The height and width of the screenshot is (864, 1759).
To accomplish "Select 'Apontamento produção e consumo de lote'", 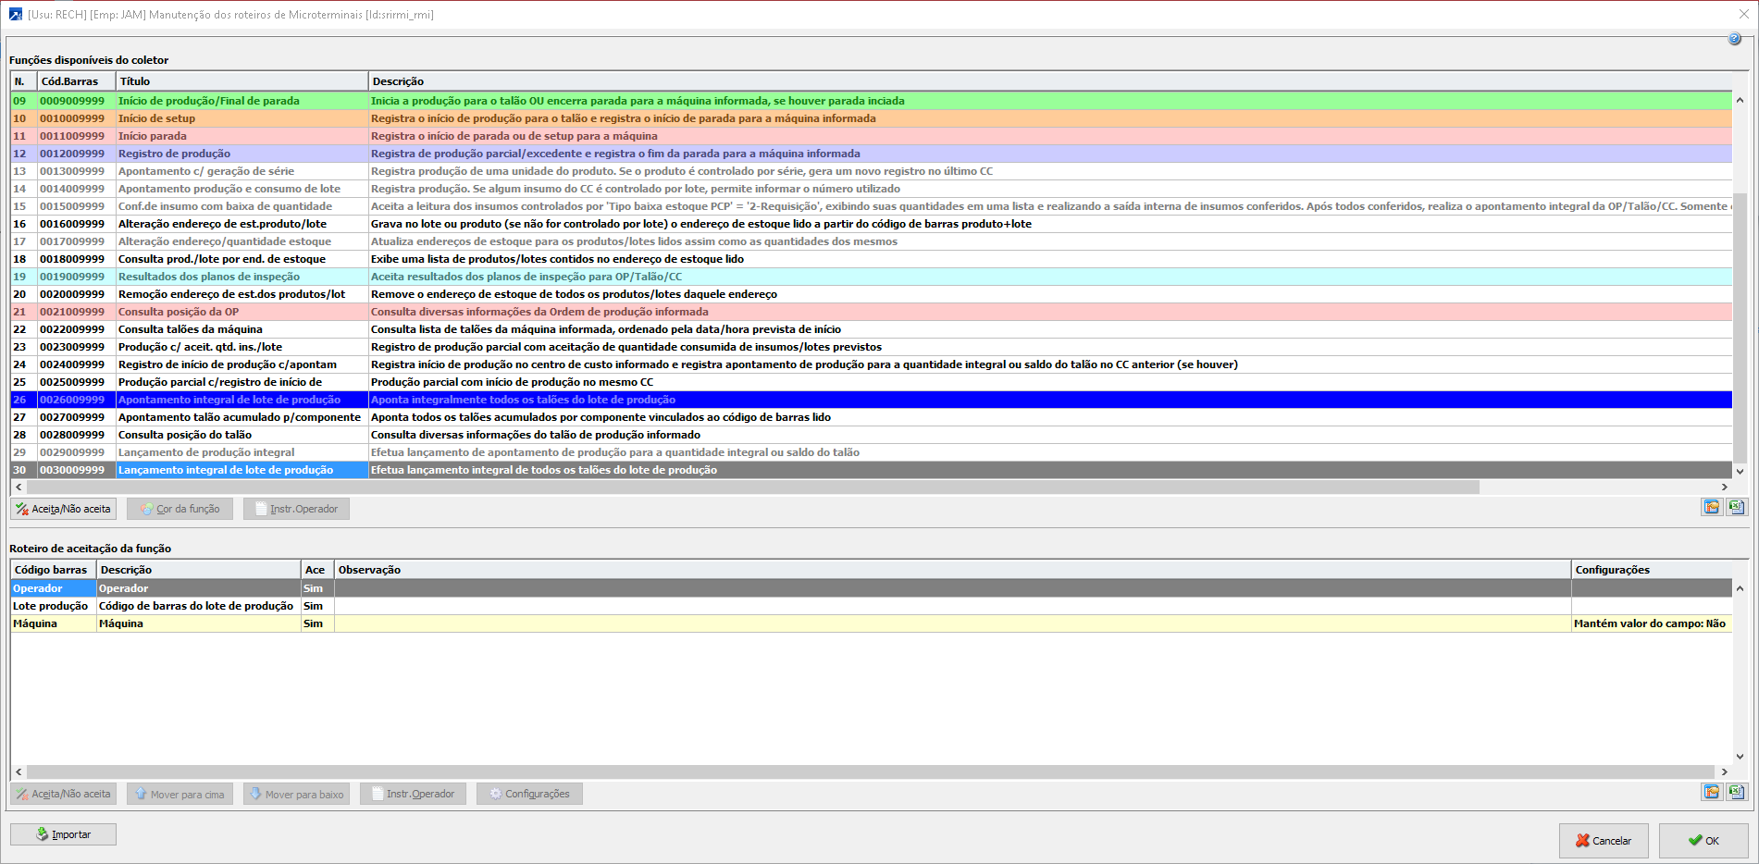I will coord(871,189).
